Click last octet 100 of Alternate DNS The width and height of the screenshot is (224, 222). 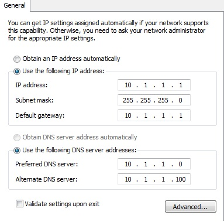click(x=181, y=179)
